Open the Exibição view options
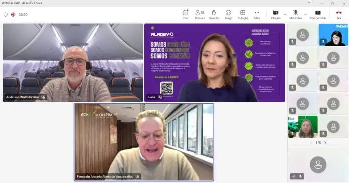This screenshot has height=183, width=349. click(x=243, y=15)
